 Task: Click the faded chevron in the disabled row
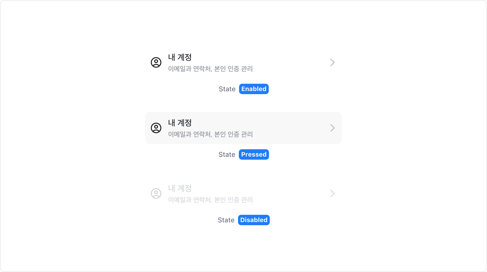click(x=332, y=193)
